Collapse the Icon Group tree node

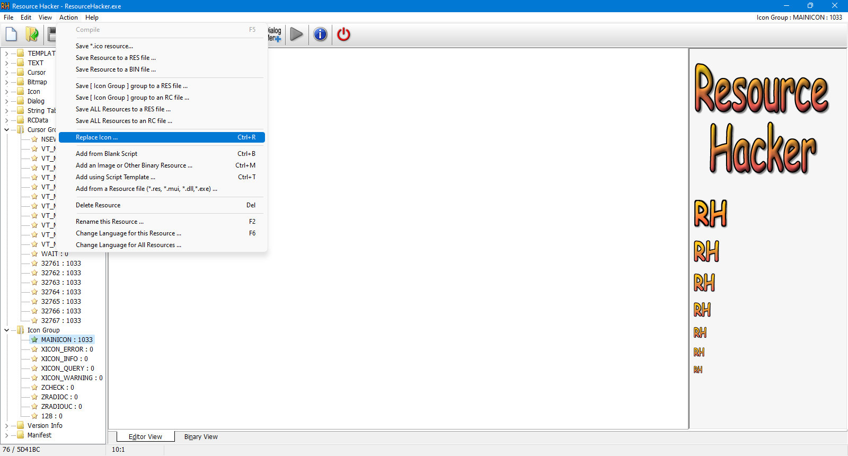tap(6, 330)
